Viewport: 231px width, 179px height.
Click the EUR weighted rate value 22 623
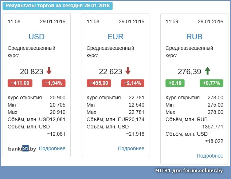click(x=110, y=72)
